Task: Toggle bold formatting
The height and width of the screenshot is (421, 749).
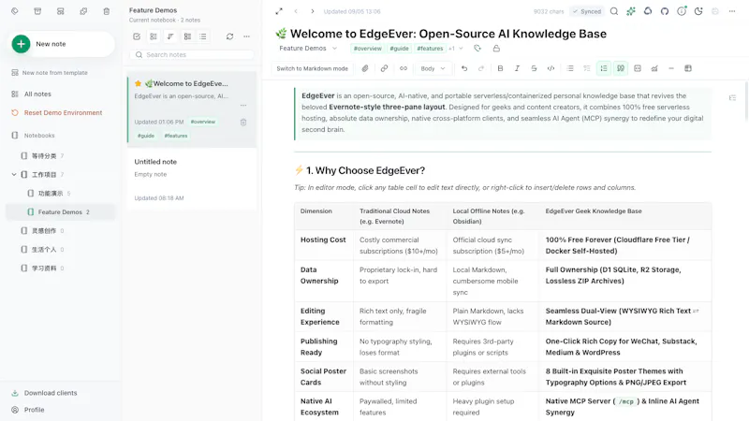Action: coord(500,68)
